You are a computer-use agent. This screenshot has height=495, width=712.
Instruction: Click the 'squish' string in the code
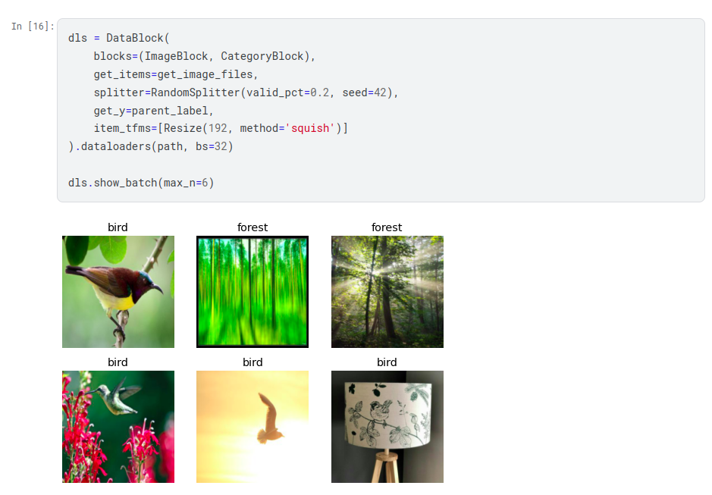(x=309, y=129)
